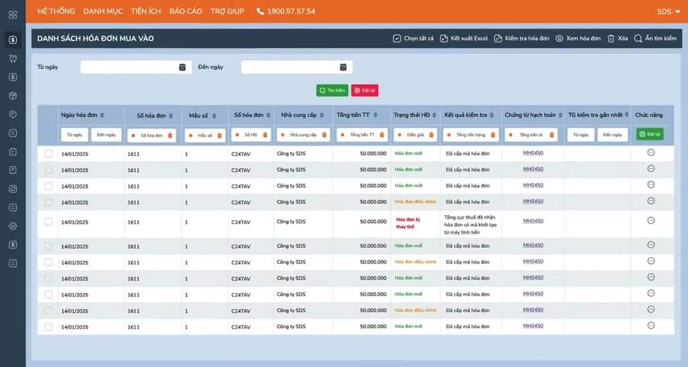This screenshot has width=688, height=367.
Task: Sort by Kết quả kiểm tra column arrows
Action: pyautogui.click(x=491, y=115)
